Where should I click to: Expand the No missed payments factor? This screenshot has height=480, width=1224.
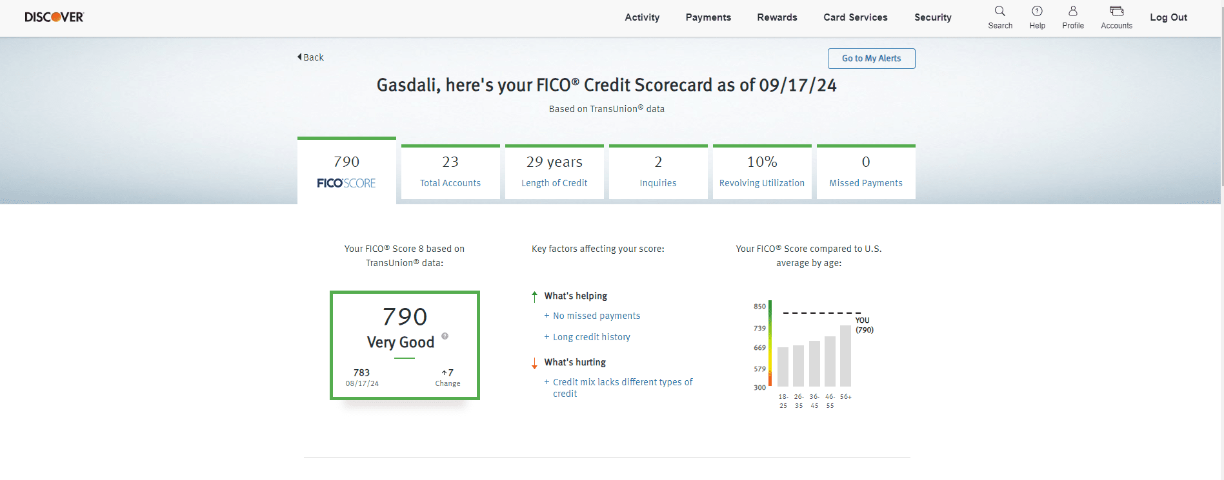(x=596, y=316)
